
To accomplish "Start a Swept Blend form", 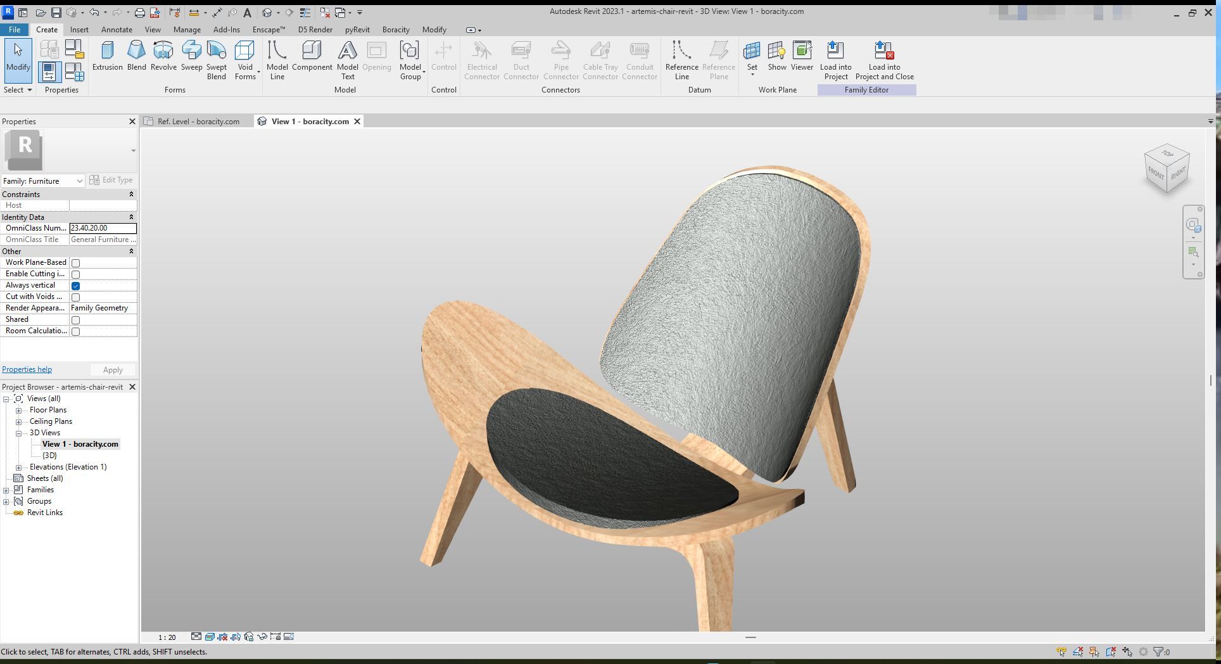I will 216,60.
